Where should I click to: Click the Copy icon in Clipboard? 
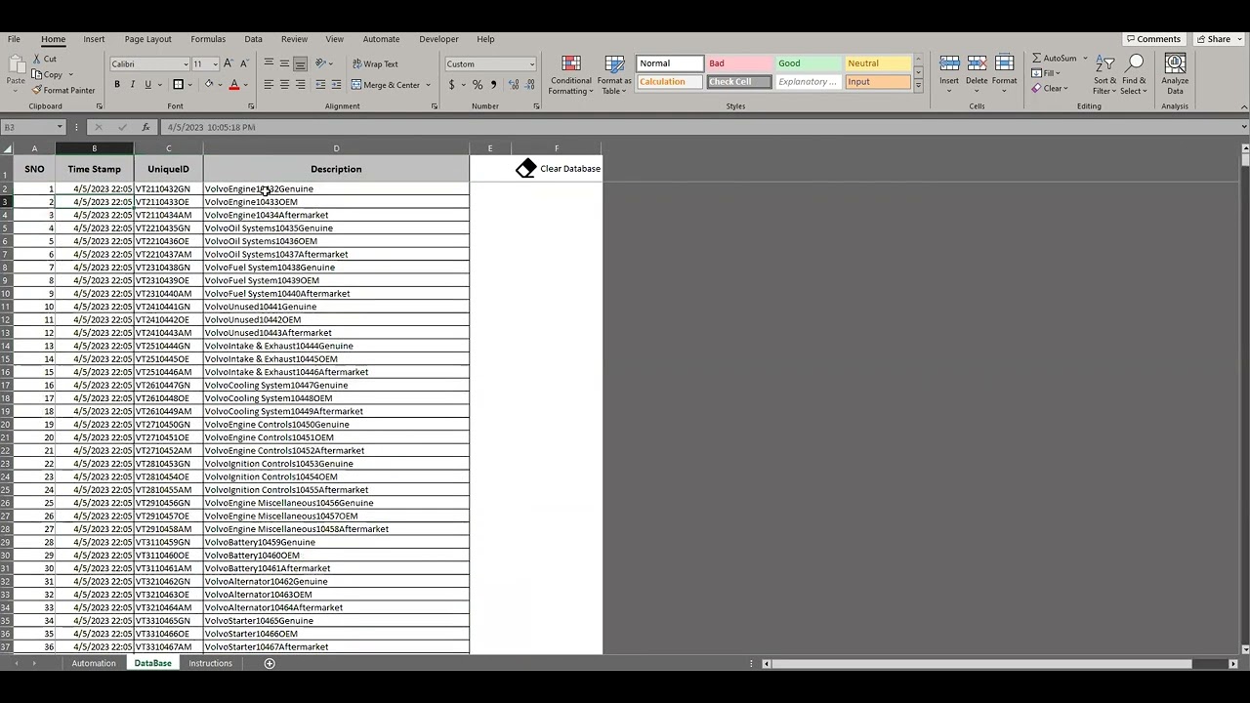click(x=36, y=74)
